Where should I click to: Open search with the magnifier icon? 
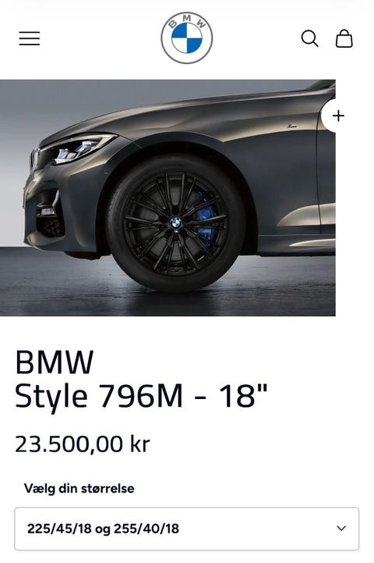[310, 38]
